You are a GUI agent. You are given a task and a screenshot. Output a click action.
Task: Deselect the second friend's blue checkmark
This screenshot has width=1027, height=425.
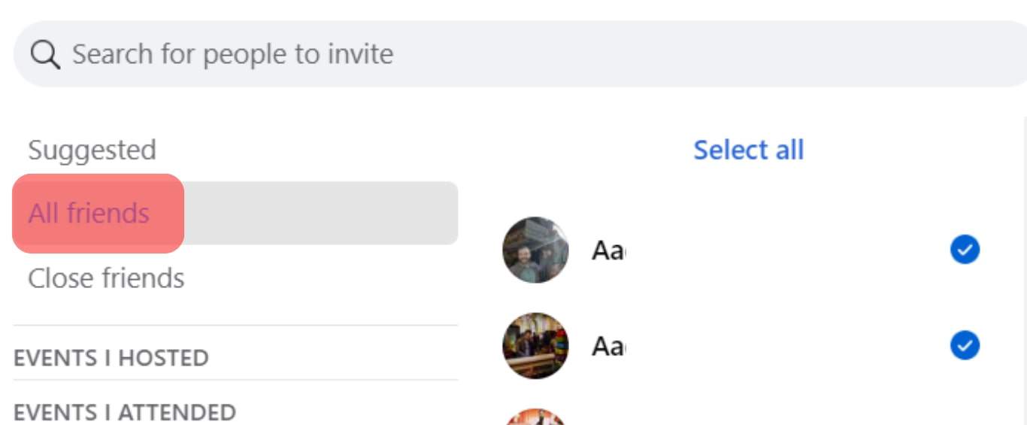[x=965, y=346]
